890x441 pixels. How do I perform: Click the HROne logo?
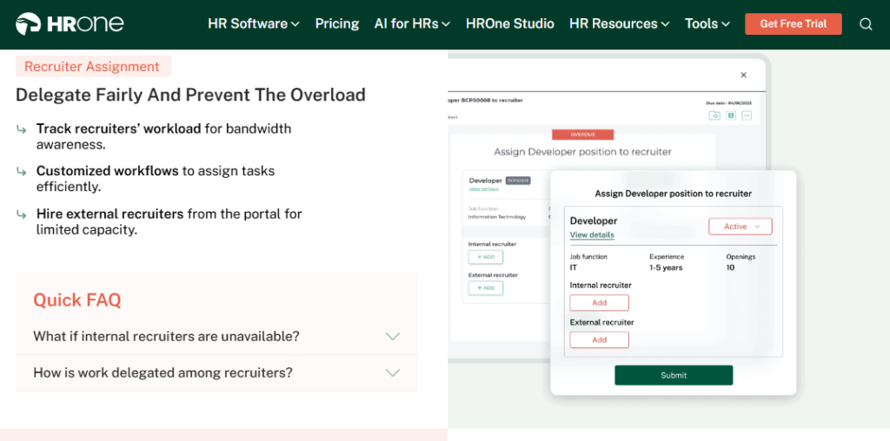pos(70,23)
